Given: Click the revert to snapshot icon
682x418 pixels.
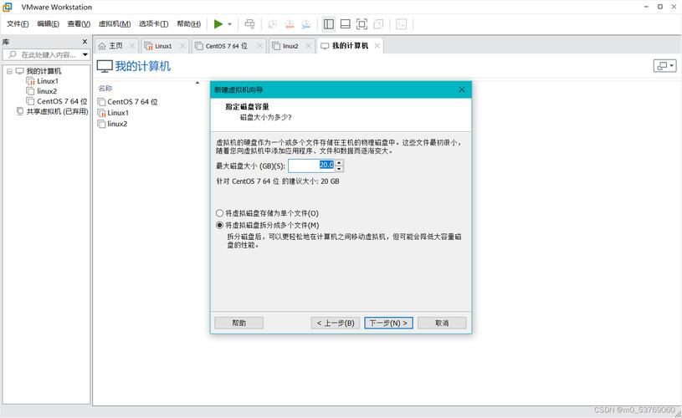Looking at the screenshot, I should click(x=290, y=24).
